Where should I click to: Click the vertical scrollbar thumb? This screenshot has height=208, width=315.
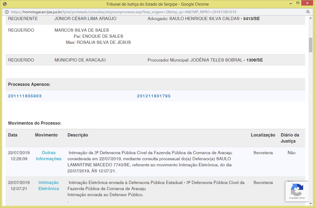[311, 45]
